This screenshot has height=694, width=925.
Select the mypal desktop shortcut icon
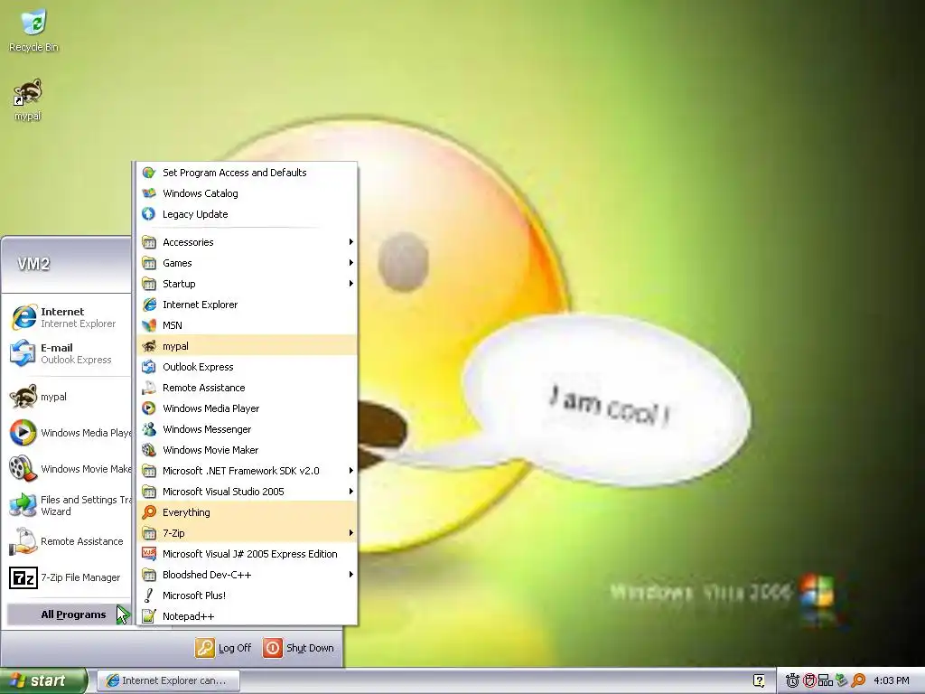point(28,99)
